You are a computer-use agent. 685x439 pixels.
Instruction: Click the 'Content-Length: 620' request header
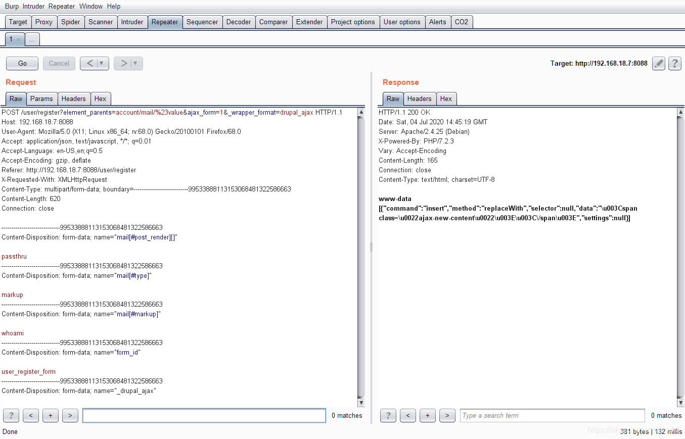[x=31, y=199]
